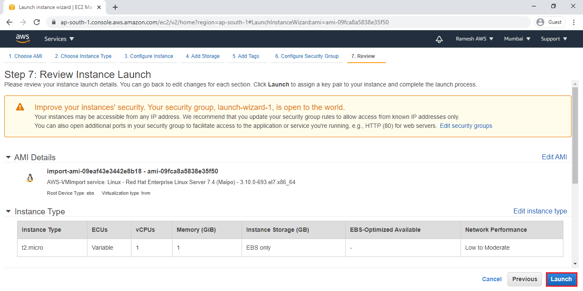Collapse the AMI Details section

pos(8,158)
